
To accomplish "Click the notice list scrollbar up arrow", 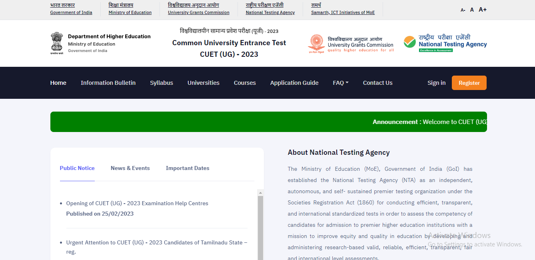I will coord(260,193).
